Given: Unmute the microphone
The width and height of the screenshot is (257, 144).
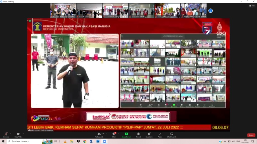Looking at the screenshot, I should click(6, 134).
